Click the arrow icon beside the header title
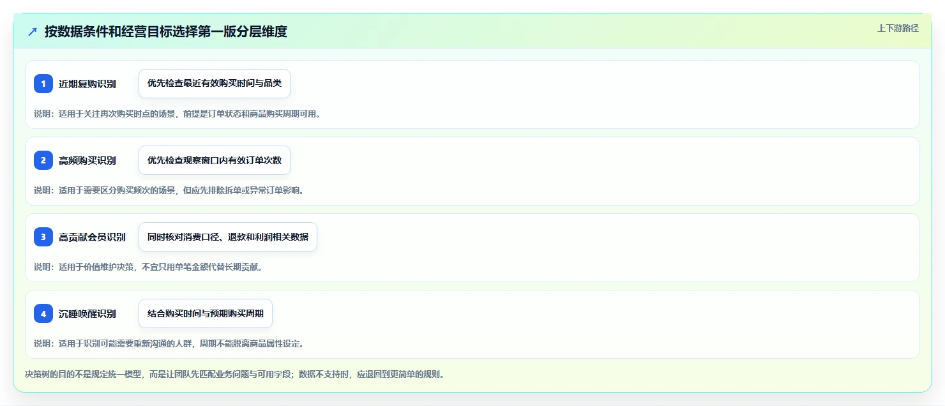Screen dimensions: 945x406 pos(33,32)
